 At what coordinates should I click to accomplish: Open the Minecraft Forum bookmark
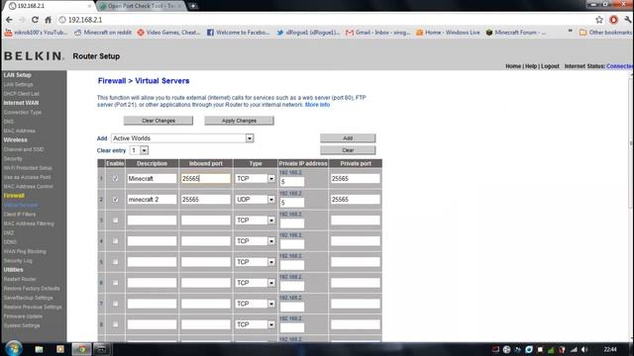click(515, 33)
